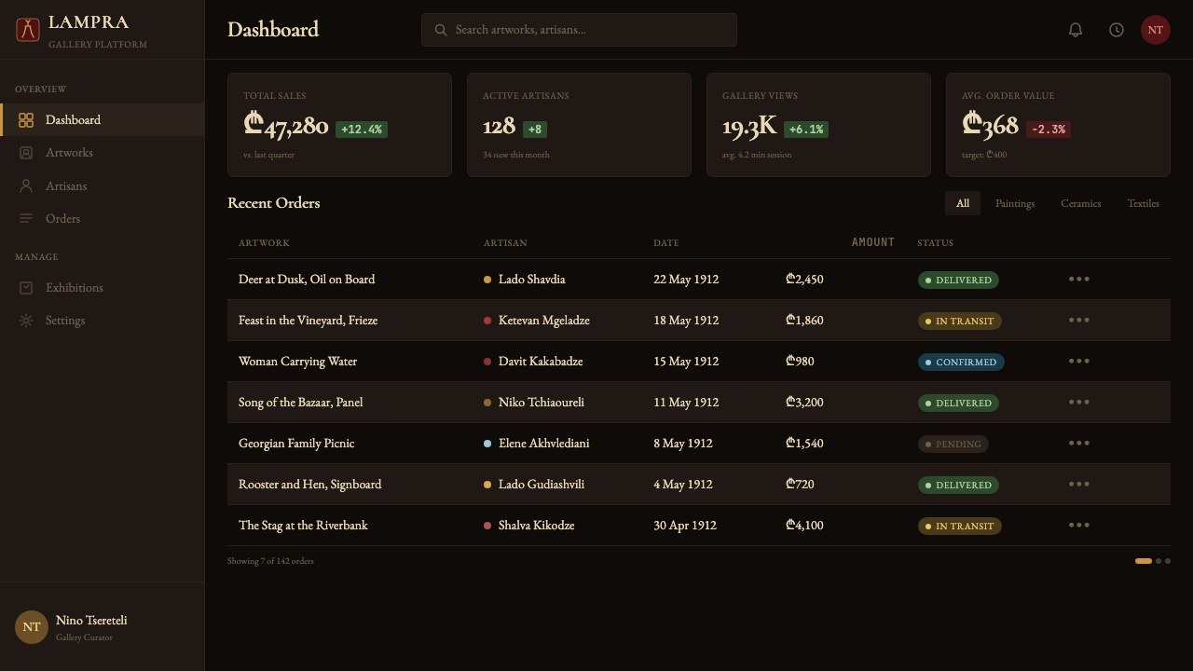Sort by the Artisan column header
The image size is (1193, 671).
coord(505,243)
